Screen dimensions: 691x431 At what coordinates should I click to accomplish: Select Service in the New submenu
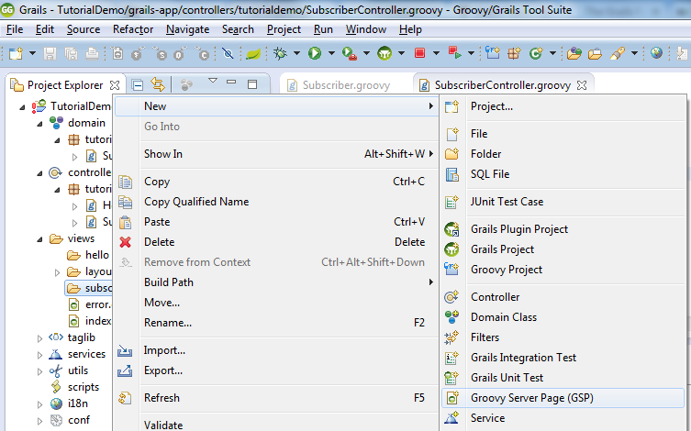(x=563, y=418)
